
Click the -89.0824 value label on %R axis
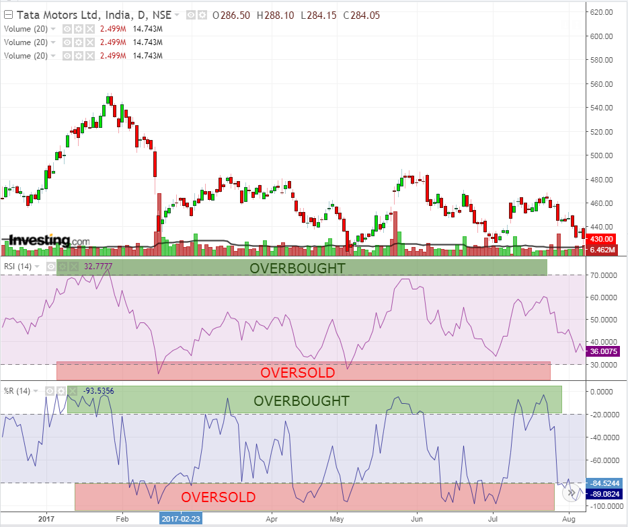tap(604, 494)
